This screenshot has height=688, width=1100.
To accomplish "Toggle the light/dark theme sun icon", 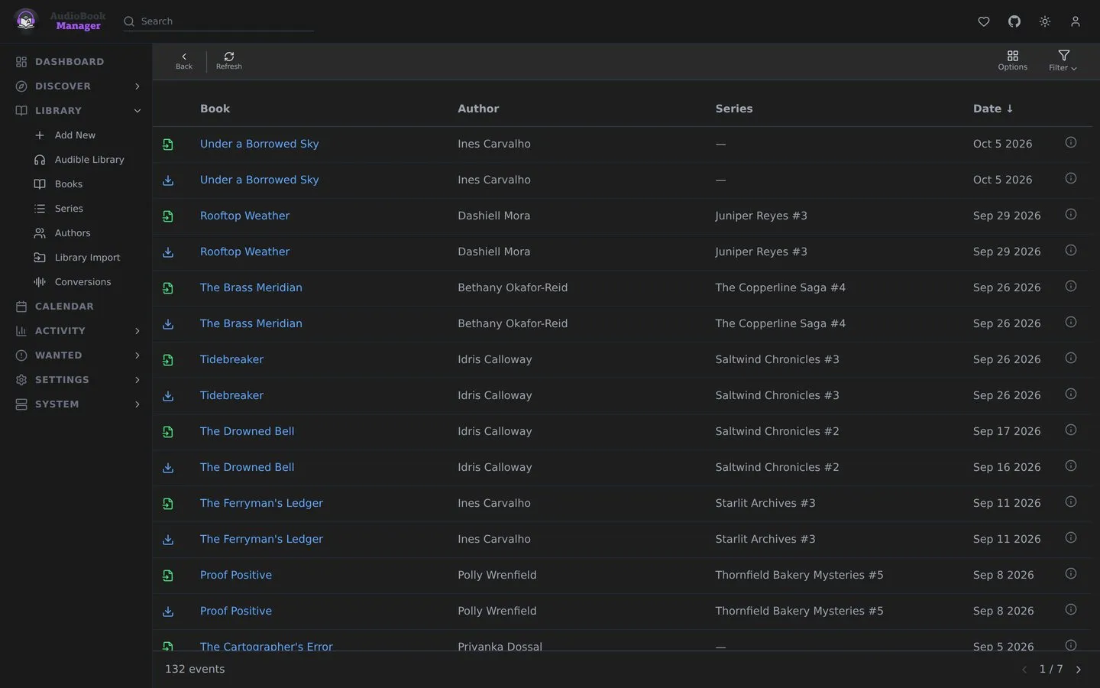I will pyautogui.click(x=1045, y=21).
